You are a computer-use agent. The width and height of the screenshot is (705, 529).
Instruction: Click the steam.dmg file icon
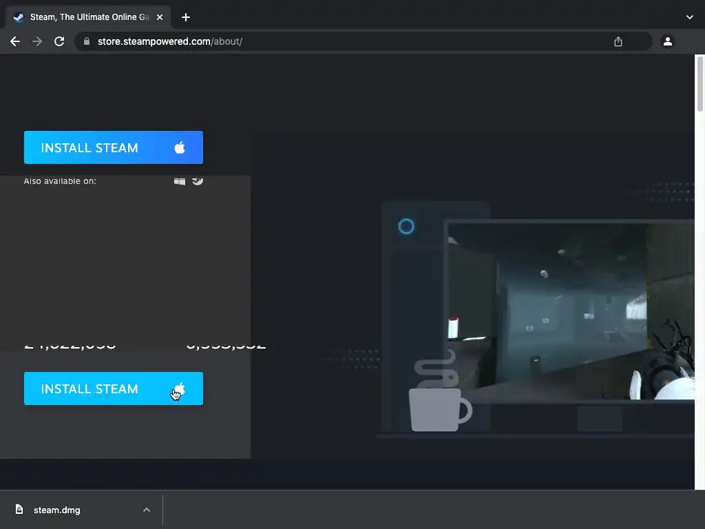19,509
